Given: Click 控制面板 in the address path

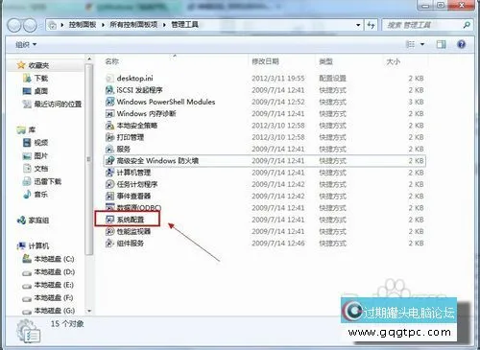Looking at the screenshot, I should tap(83, 25).
